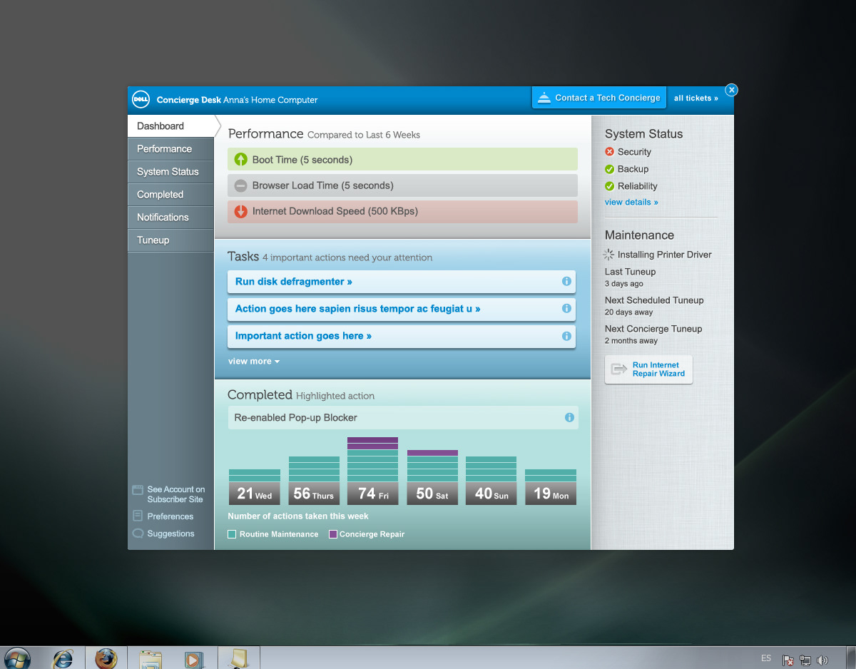The height and width of the screenshot is (669, 856).
Task: Open See Account on Subscriber Site link
Action: (x=176, y=494)
